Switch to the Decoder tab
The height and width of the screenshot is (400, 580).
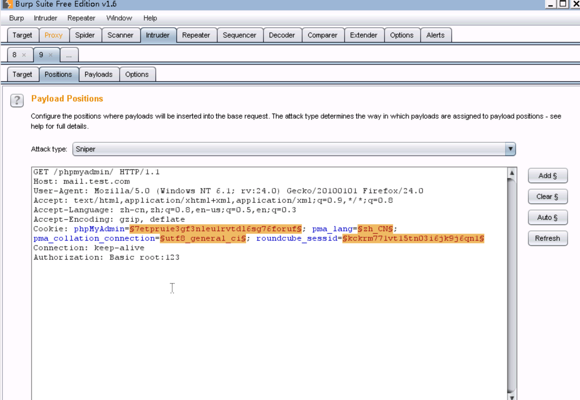point(282,35)
